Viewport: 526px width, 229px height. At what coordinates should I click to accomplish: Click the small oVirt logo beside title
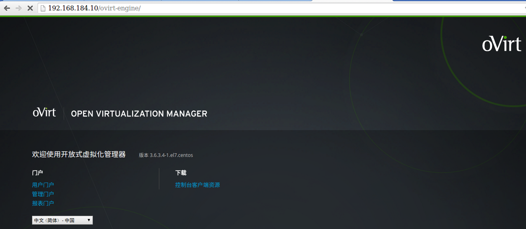(44, 112)
